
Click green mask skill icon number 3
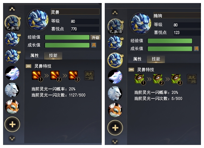[177, 79]
